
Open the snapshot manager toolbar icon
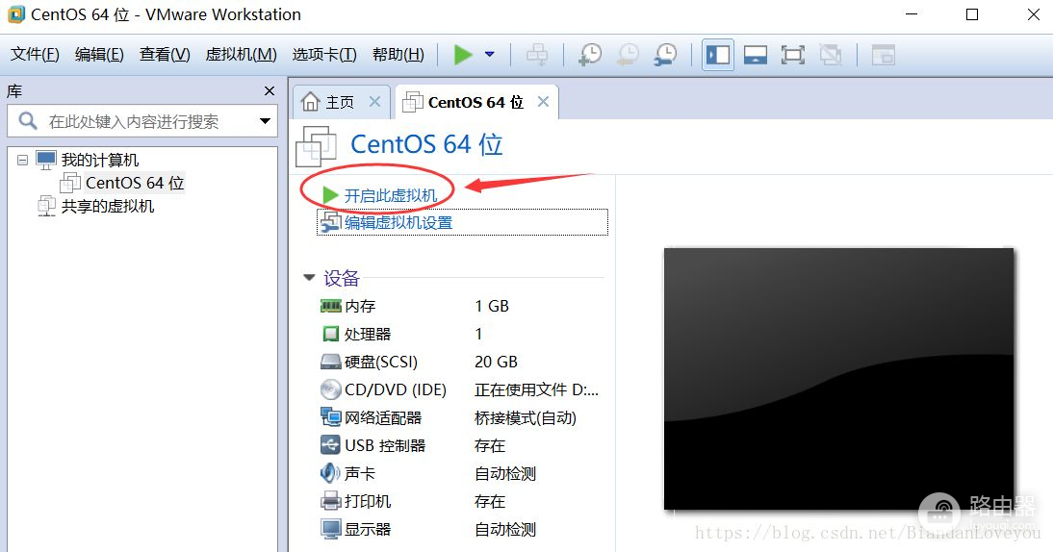pos(664,55)
